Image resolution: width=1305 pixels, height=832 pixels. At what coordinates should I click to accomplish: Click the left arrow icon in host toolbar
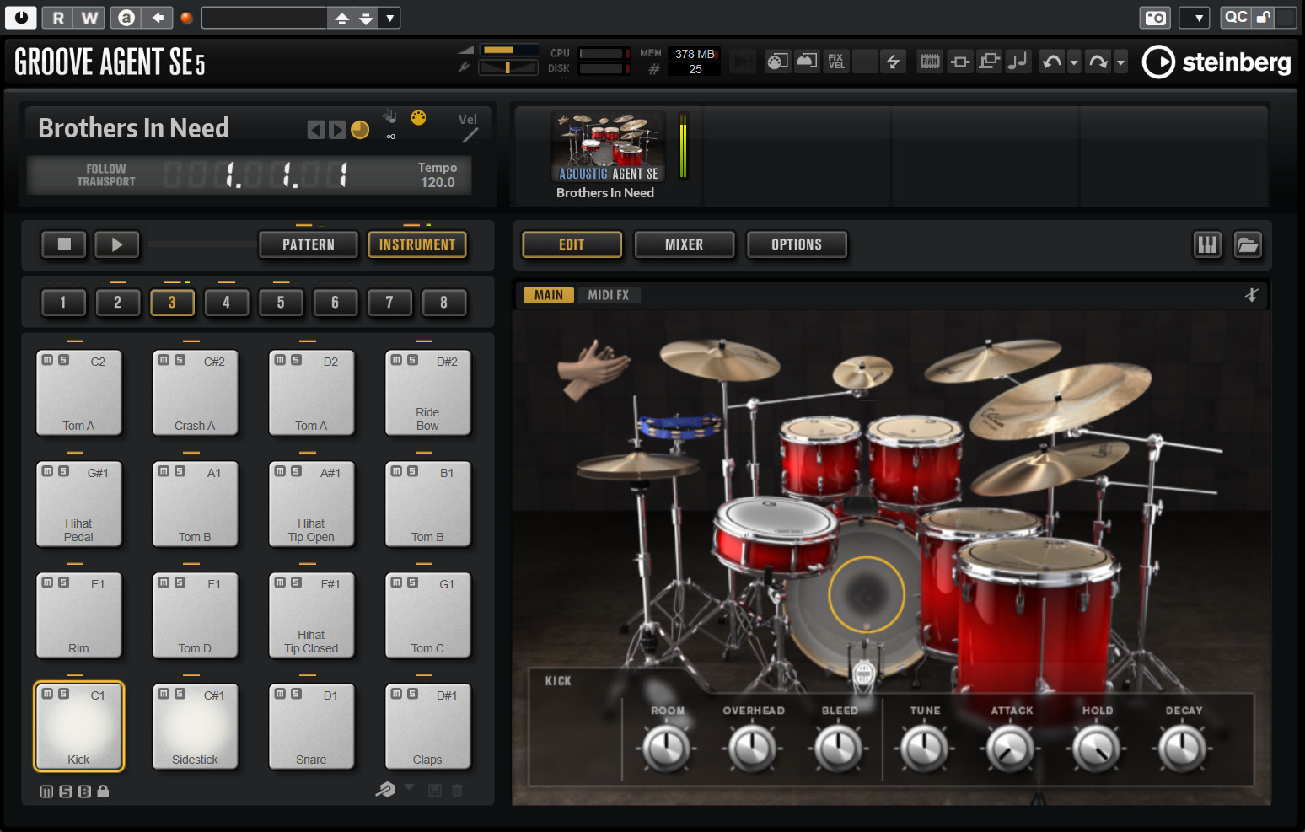tap(158, 18)
